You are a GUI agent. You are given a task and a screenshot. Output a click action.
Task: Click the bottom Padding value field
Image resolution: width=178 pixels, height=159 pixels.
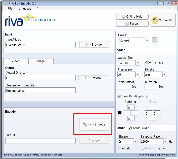(x=131, y=118)
